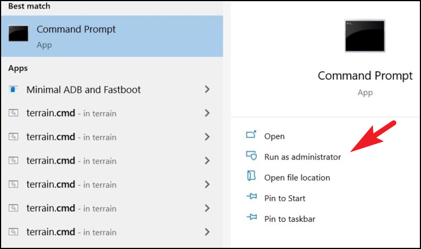Select the Command Prompt best match result
The image size is (421, 249).
(112, 36)
